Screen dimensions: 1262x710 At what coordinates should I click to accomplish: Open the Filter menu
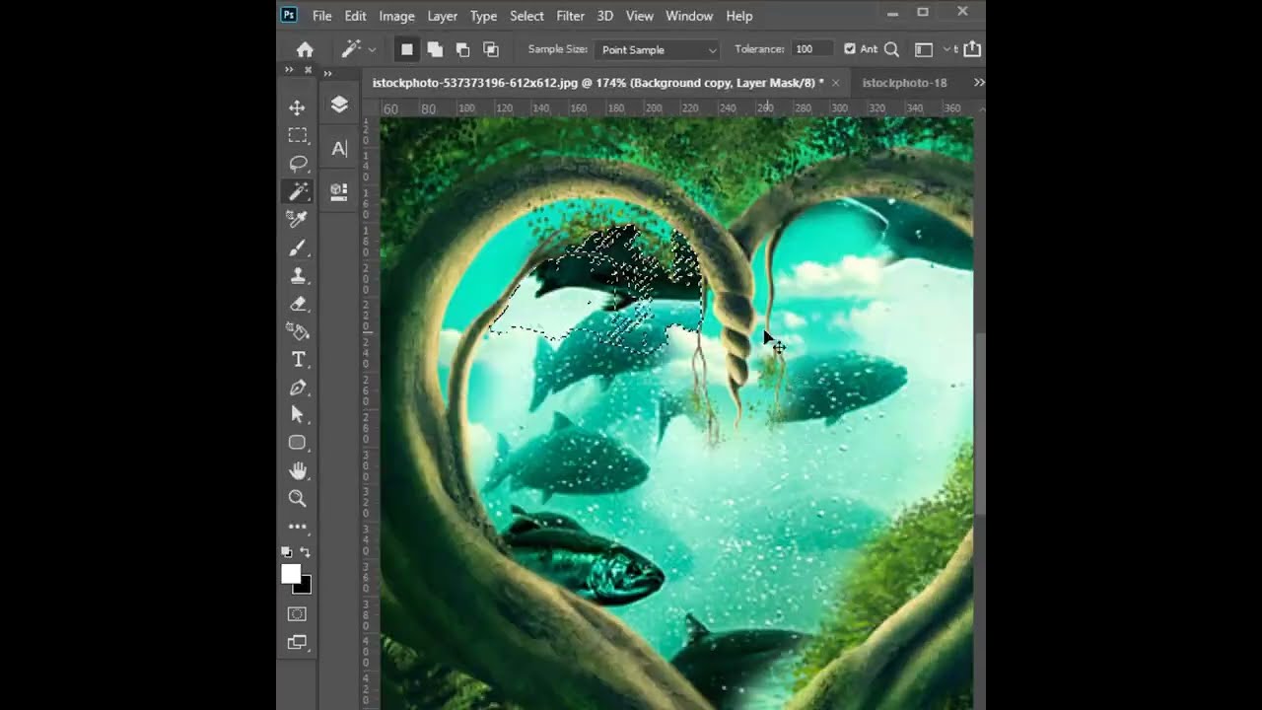(x=570, y=16)
